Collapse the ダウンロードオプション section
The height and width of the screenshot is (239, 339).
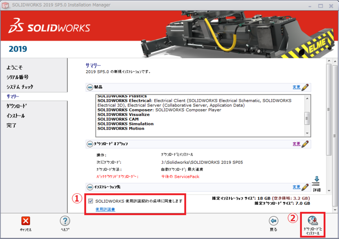(x=90, y=144)
